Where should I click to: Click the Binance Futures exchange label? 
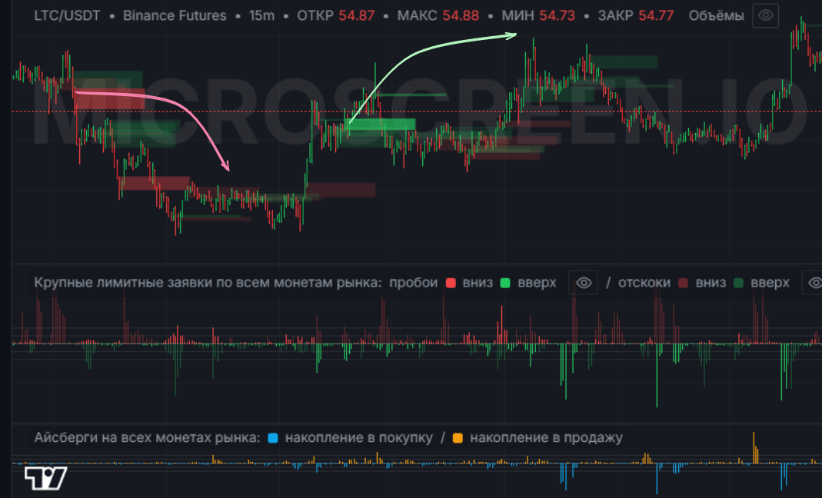click(175, 15)
